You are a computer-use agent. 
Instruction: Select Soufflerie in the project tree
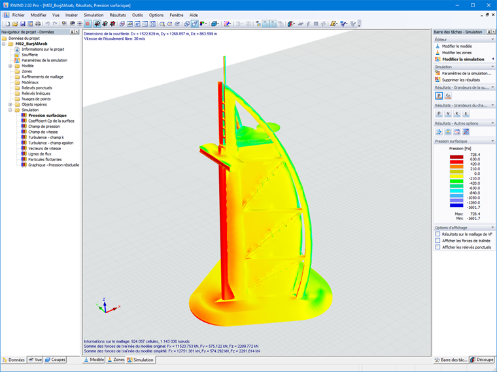coord(29,55)
